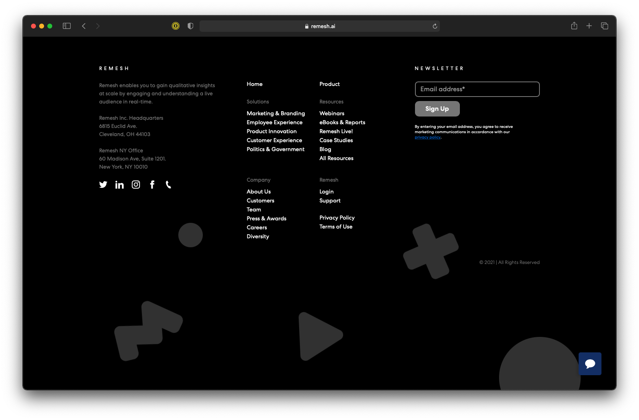The height and width of the screenshot is (420, 639).
Task: Reload the page via refresh icon
Action: 435,26
